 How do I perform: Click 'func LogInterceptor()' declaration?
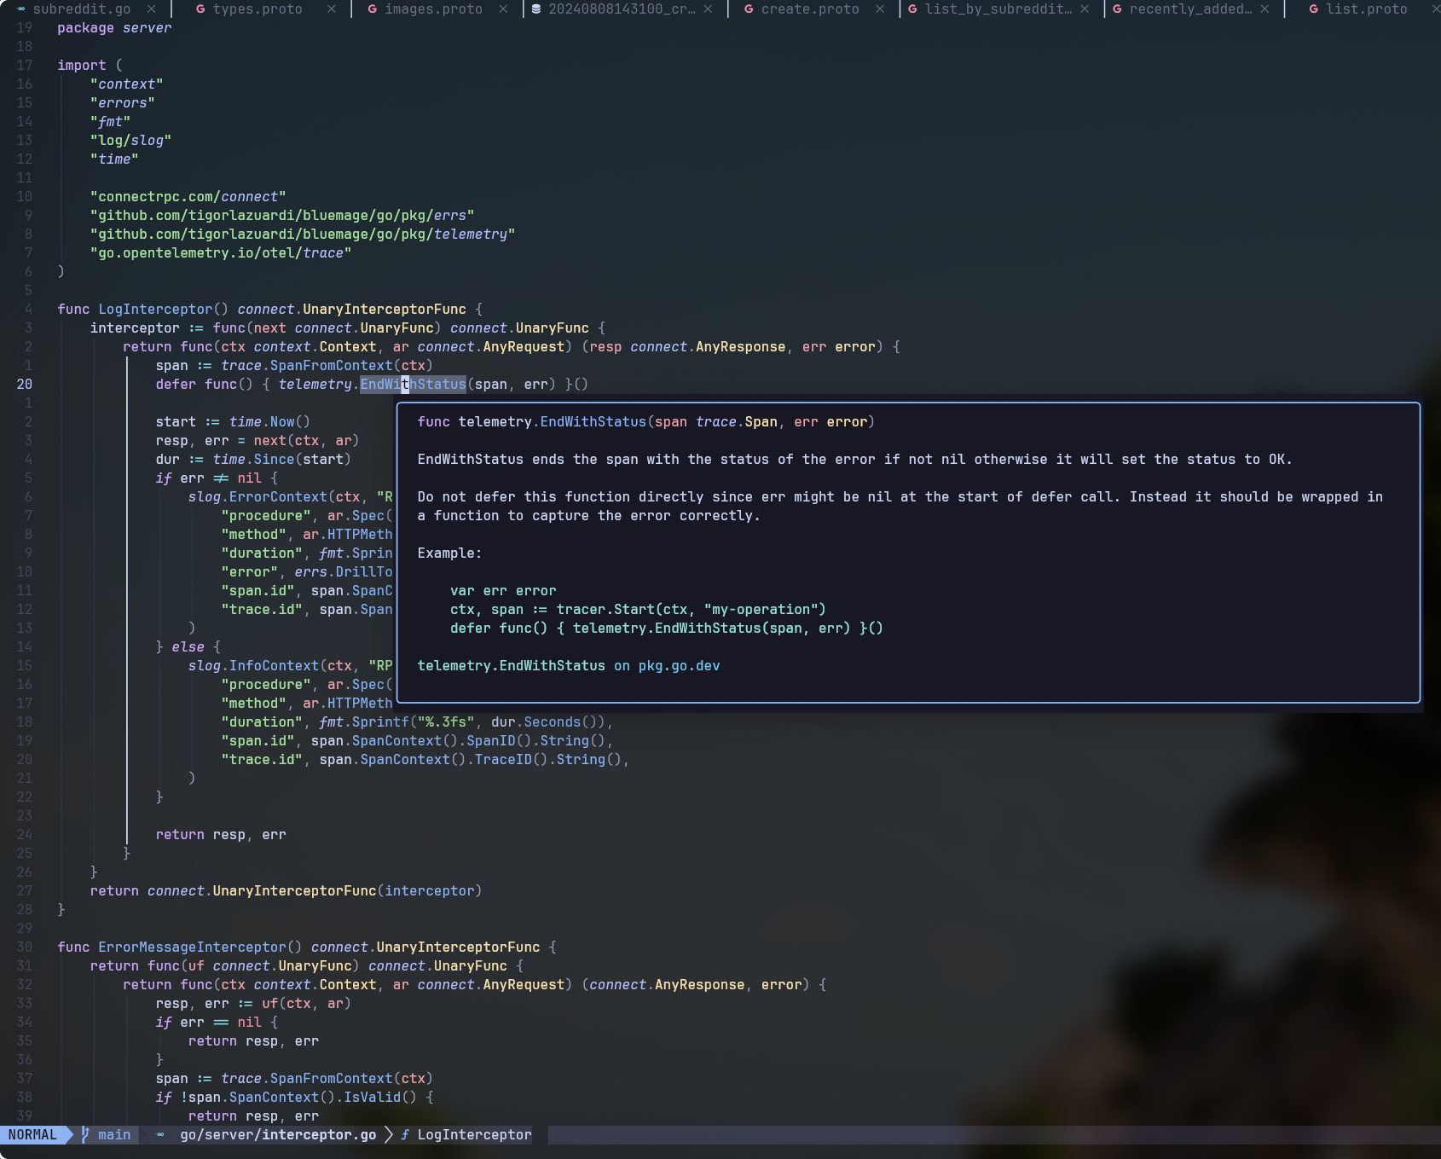coord(142,309)
